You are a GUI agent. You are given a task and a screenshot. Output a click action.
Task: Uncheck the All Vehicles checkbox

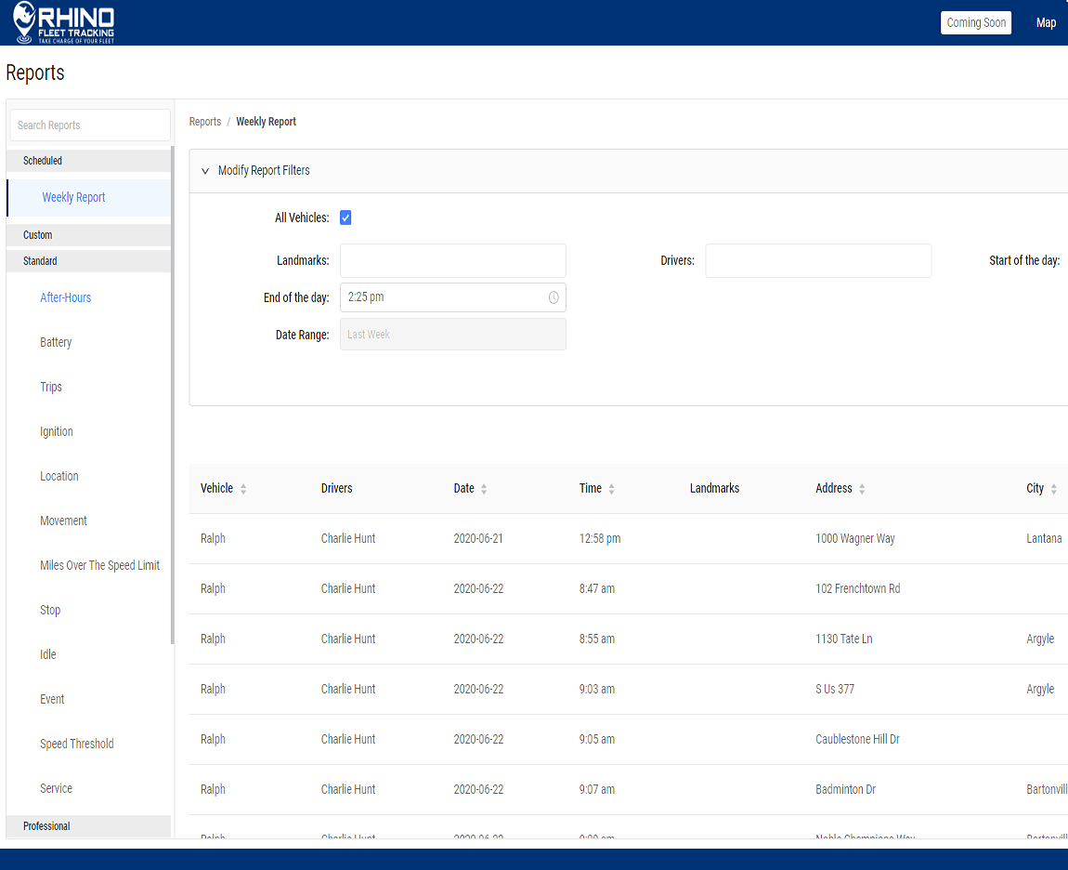coord(345,217)
